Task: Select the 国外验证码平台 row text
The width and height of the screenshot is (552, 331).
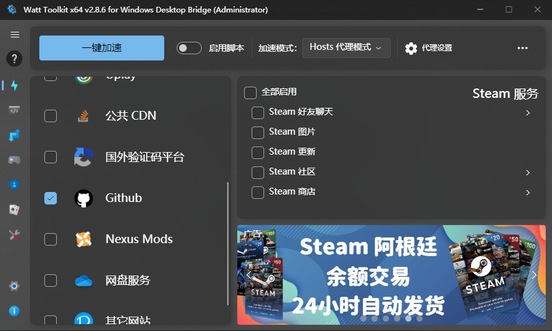Action: point(145,157)
